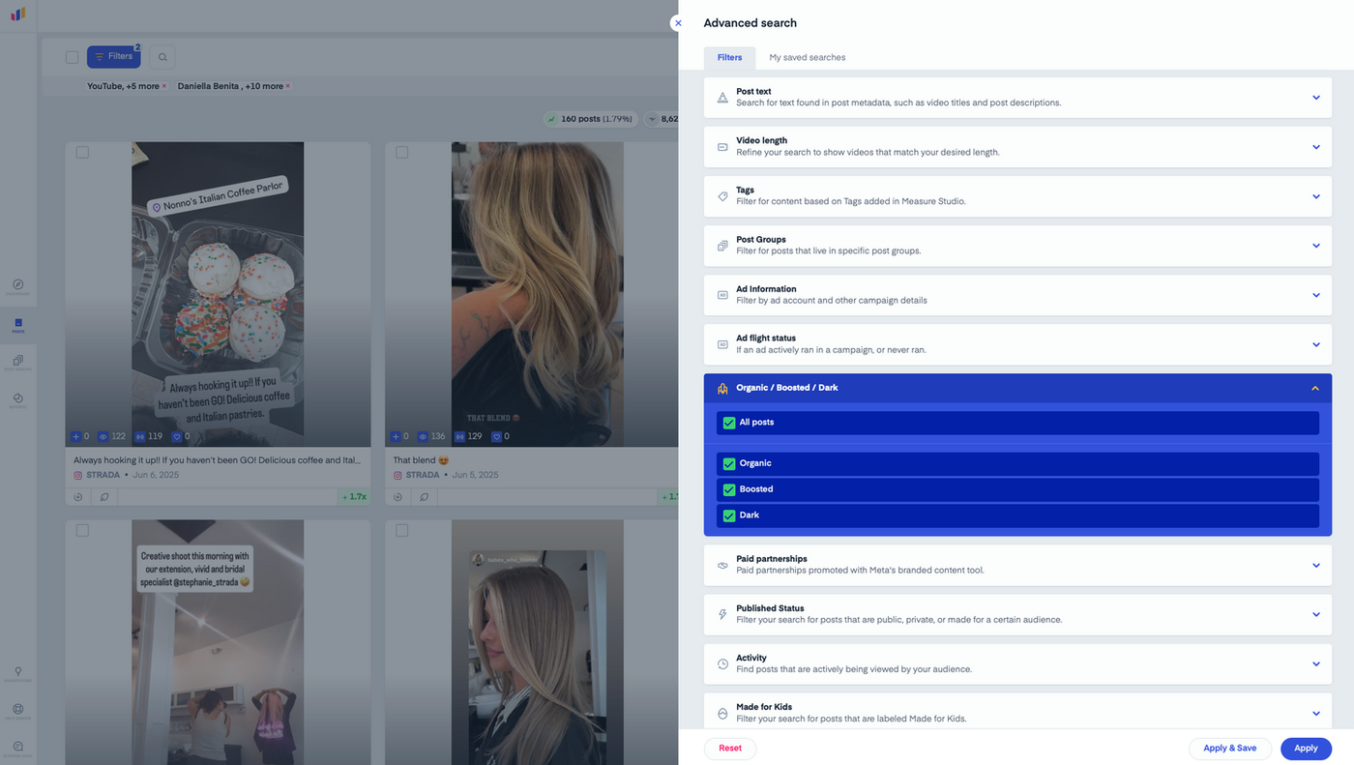Click the + 1.7x badge on the coffee post
The width and height of the screenshot is (1354, 765).
pos(354,496)
